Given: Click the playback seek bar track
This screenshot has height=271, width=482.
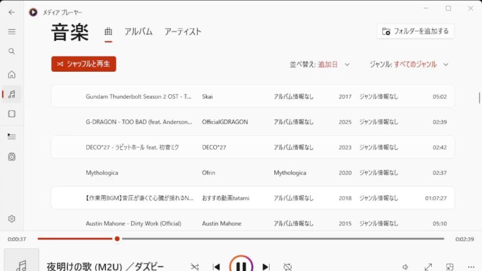Looking at the screenshot, I should click(241, 239).
